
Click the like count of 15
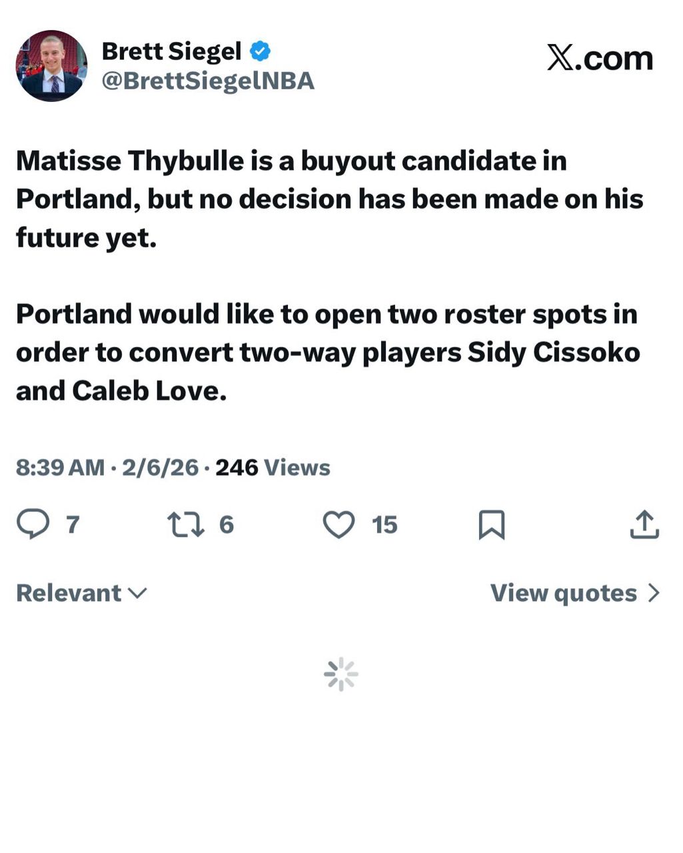click(x=384, y=525)
